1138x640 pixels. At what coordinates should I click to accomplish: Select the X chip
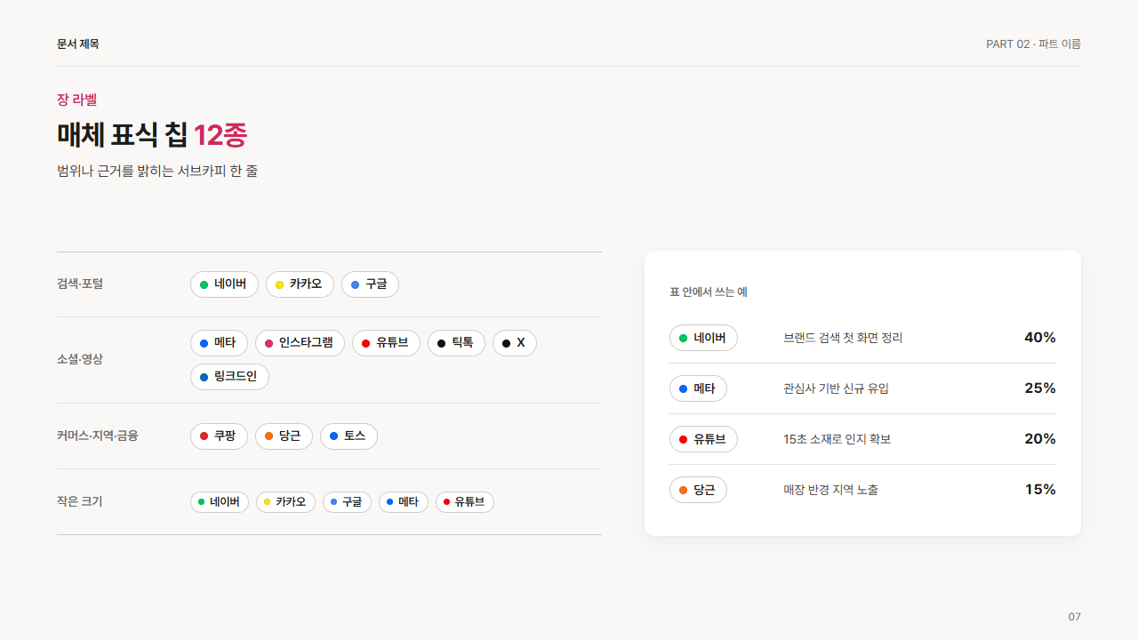(x=515, y=343)
